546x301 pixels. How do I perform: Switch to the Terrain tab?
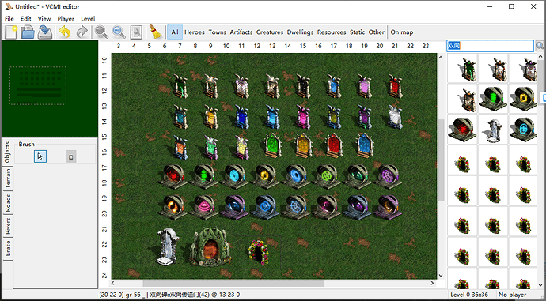click(x=8, y=178)
